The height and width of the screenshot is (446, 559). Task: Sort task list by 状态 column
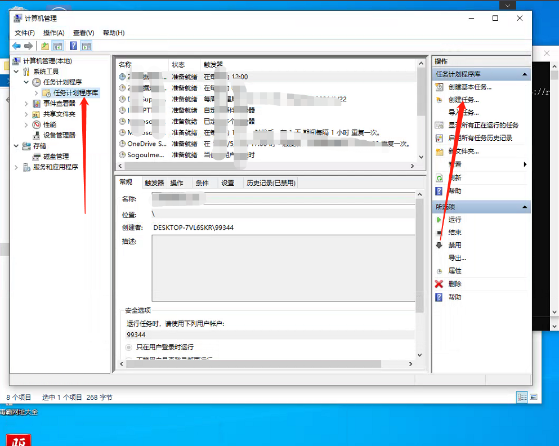(184, 65)
